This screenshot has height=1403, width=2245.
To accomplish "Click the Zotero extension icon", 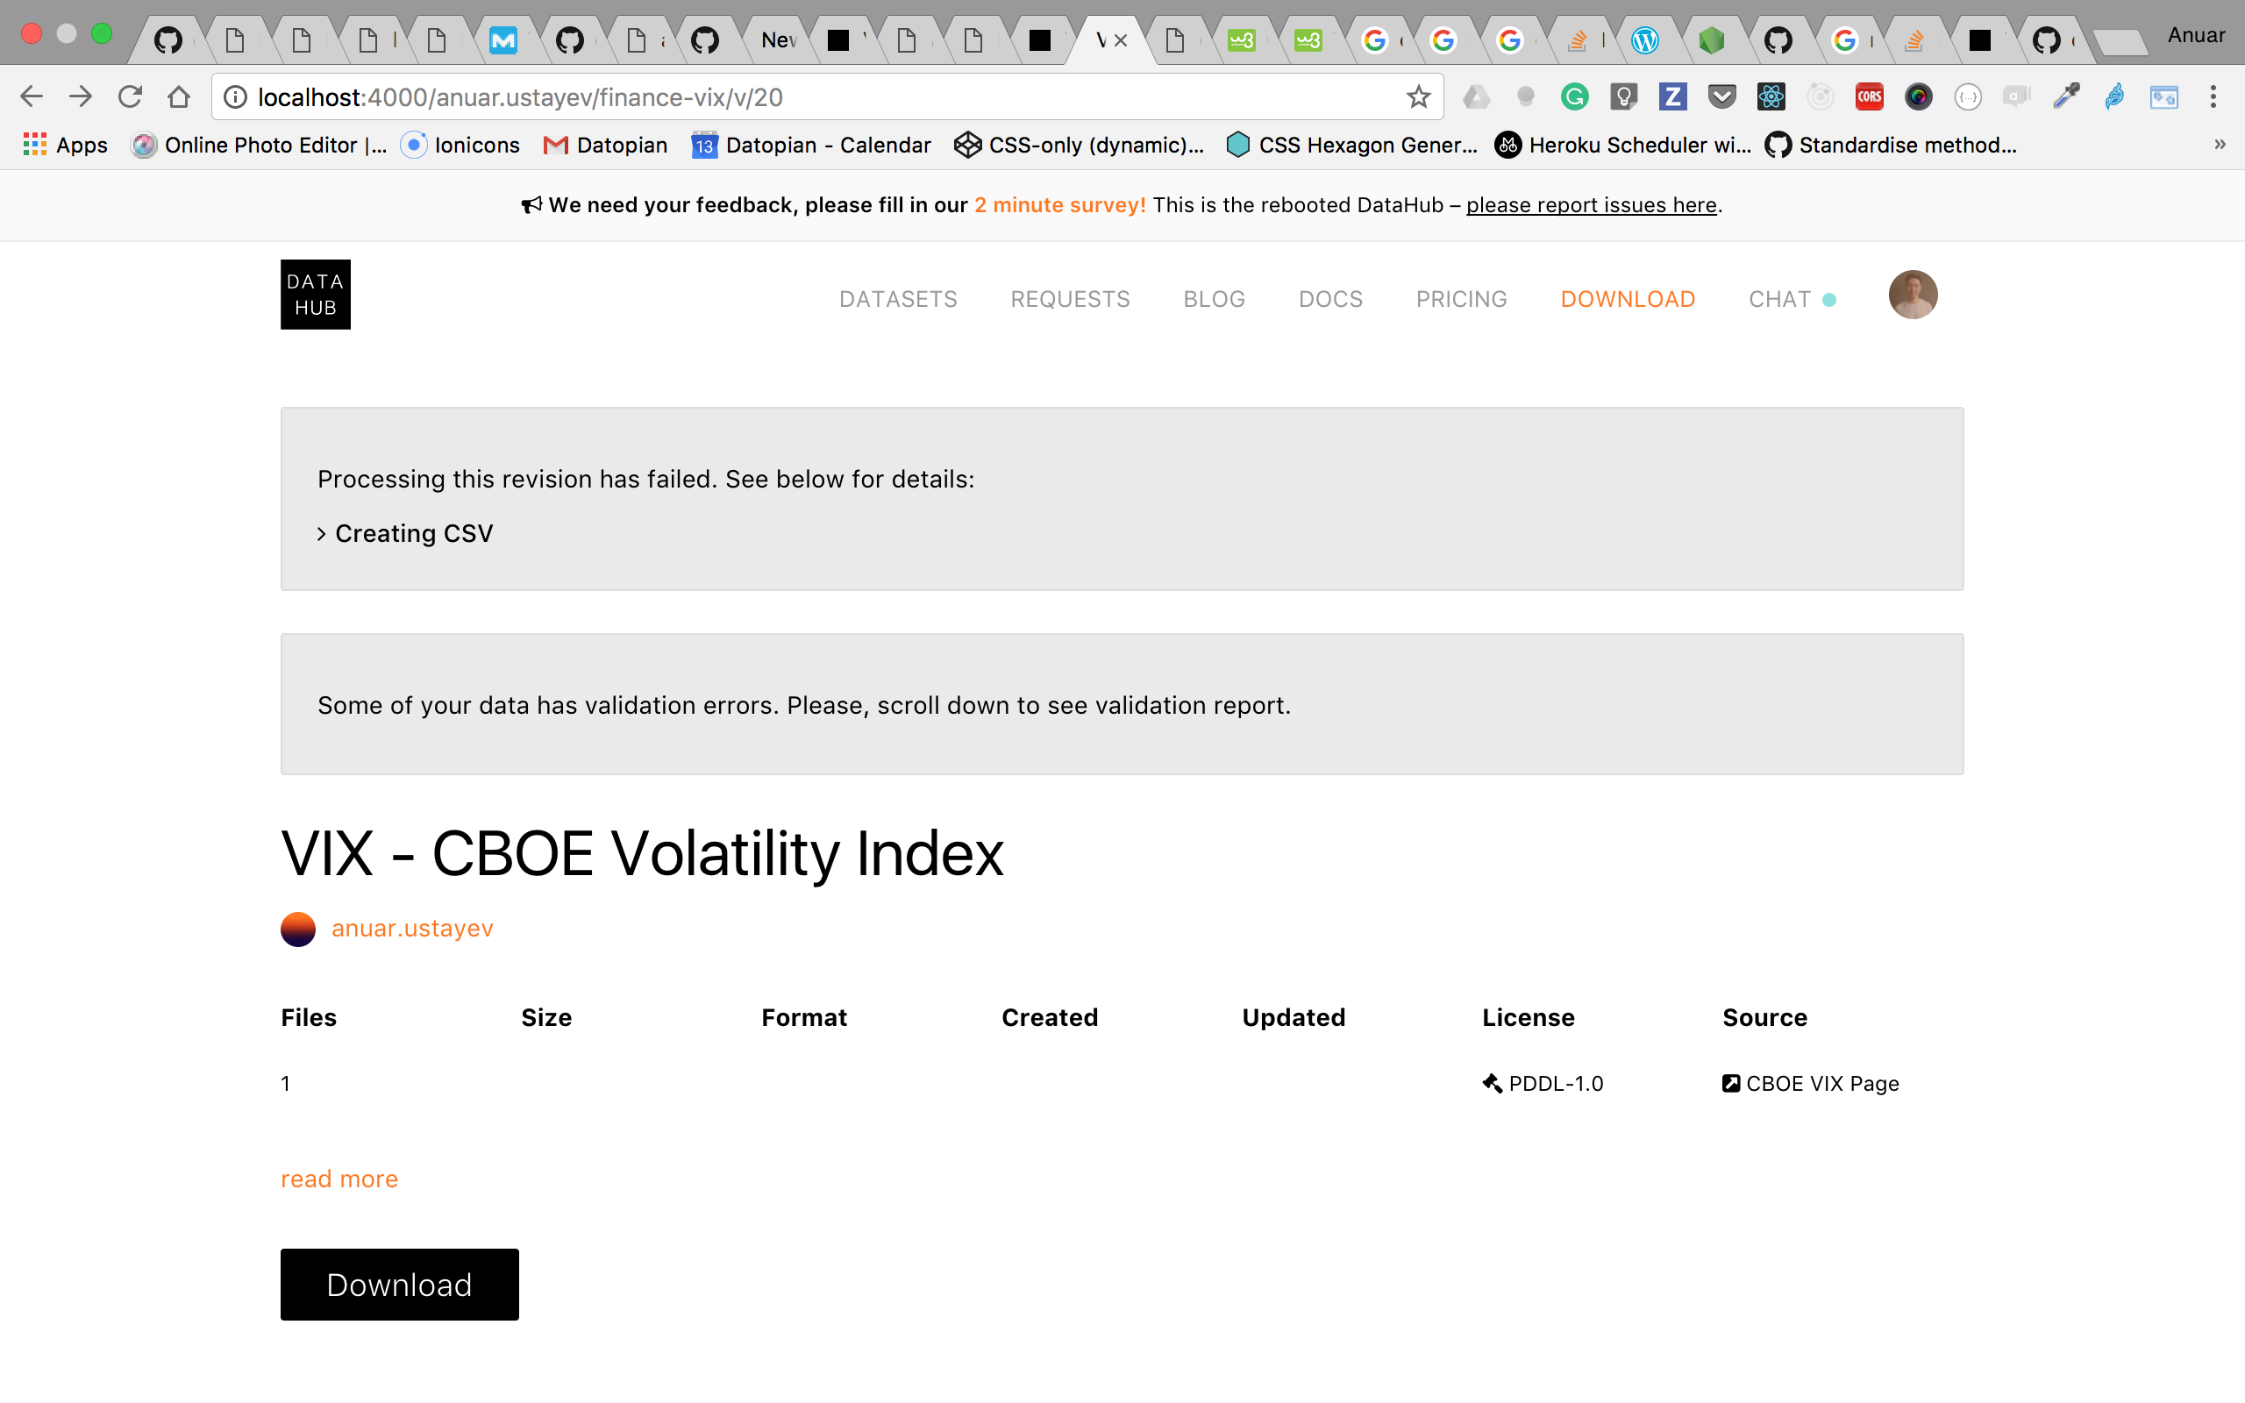I will (1672, 96).
